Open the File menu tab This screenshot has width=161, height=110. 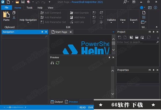[x=6, y=7]
